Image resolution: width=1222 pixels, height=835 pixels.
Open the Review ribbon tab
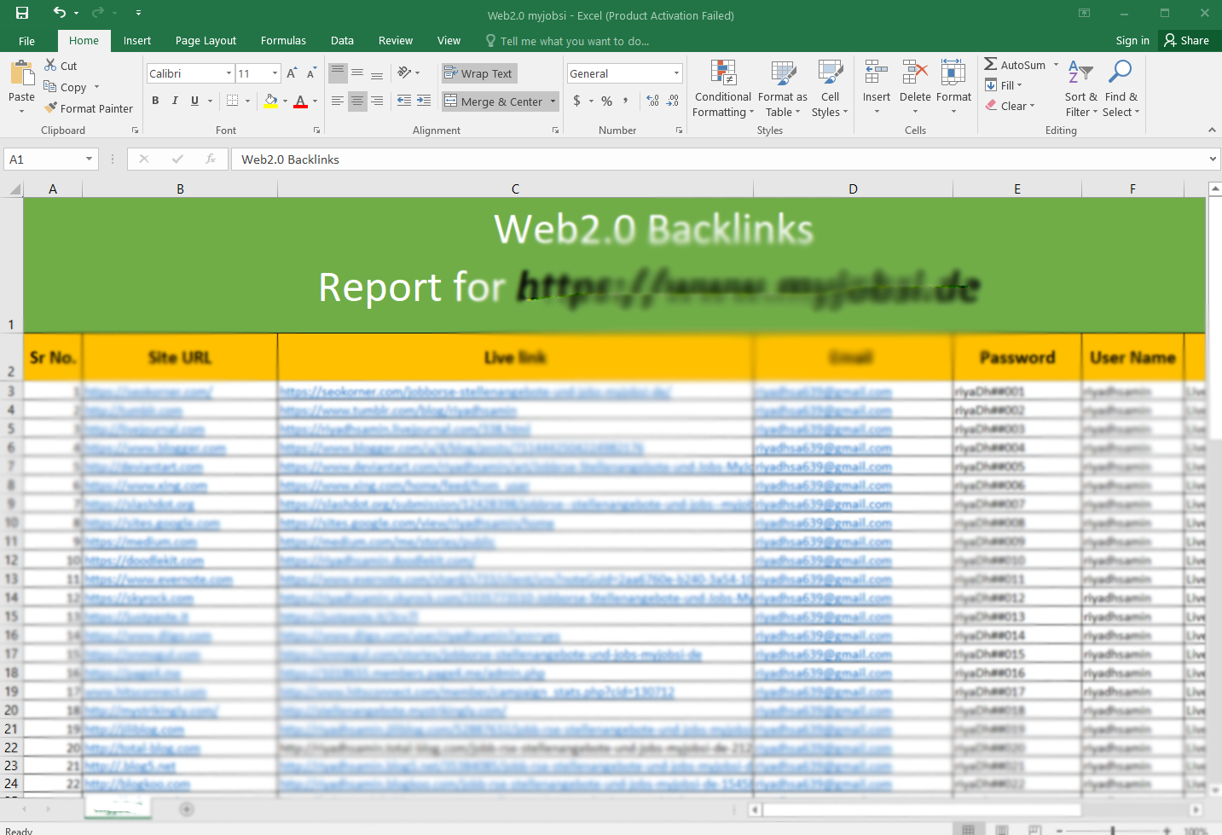[395, 40]
